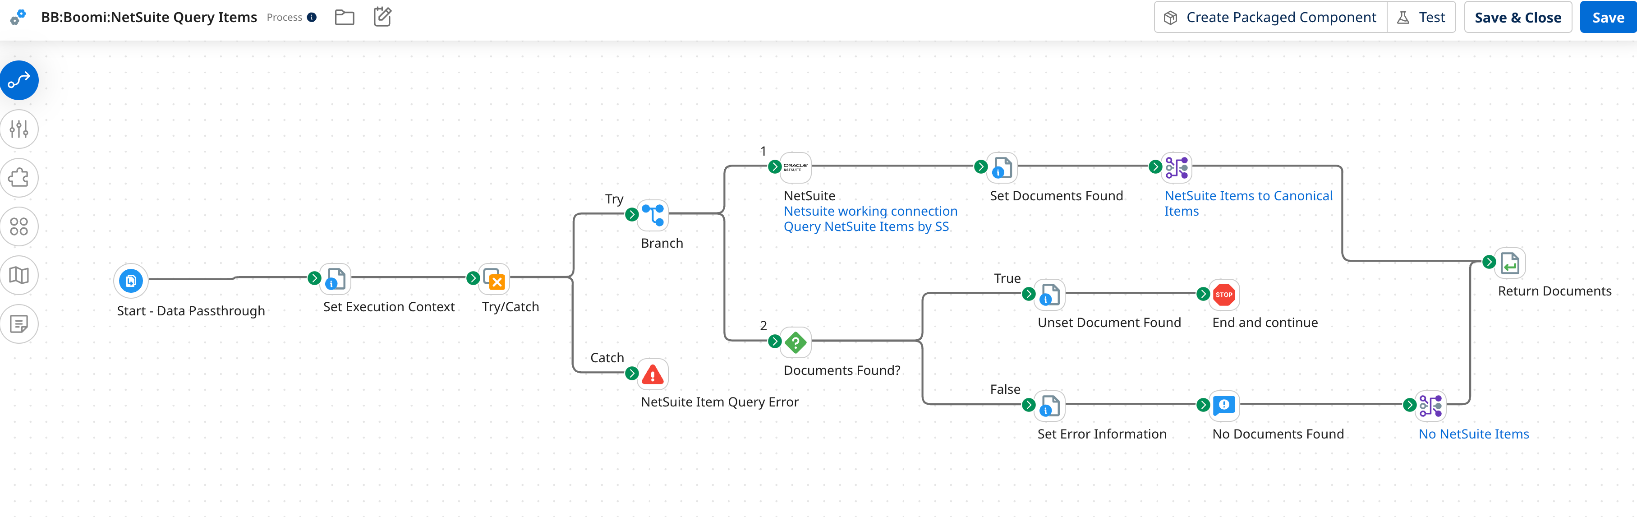The width and height of the screenshot is (1637, 517).
Task: Click the End and continue Stop shape
Action: [1223, 295]
